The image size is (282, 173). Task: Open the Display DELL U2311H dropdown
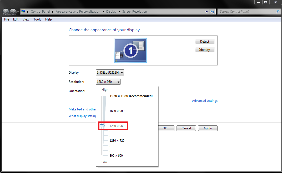pos(110,73)
